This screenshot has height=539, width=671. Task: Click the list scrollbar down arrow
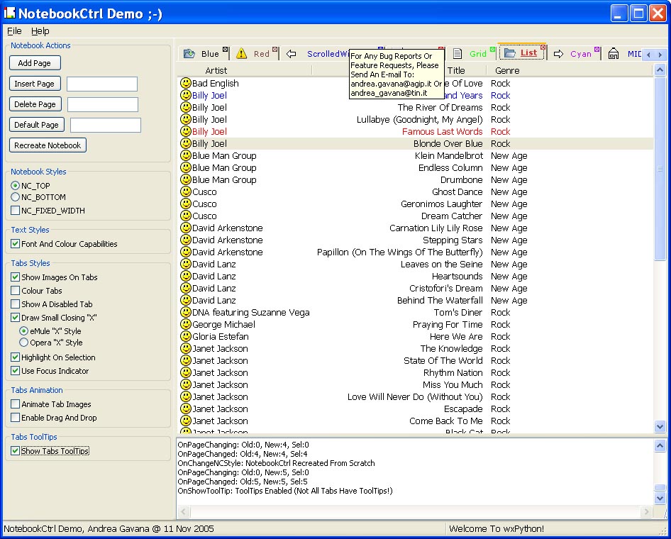pyautogui.click(x=660, y=427)
